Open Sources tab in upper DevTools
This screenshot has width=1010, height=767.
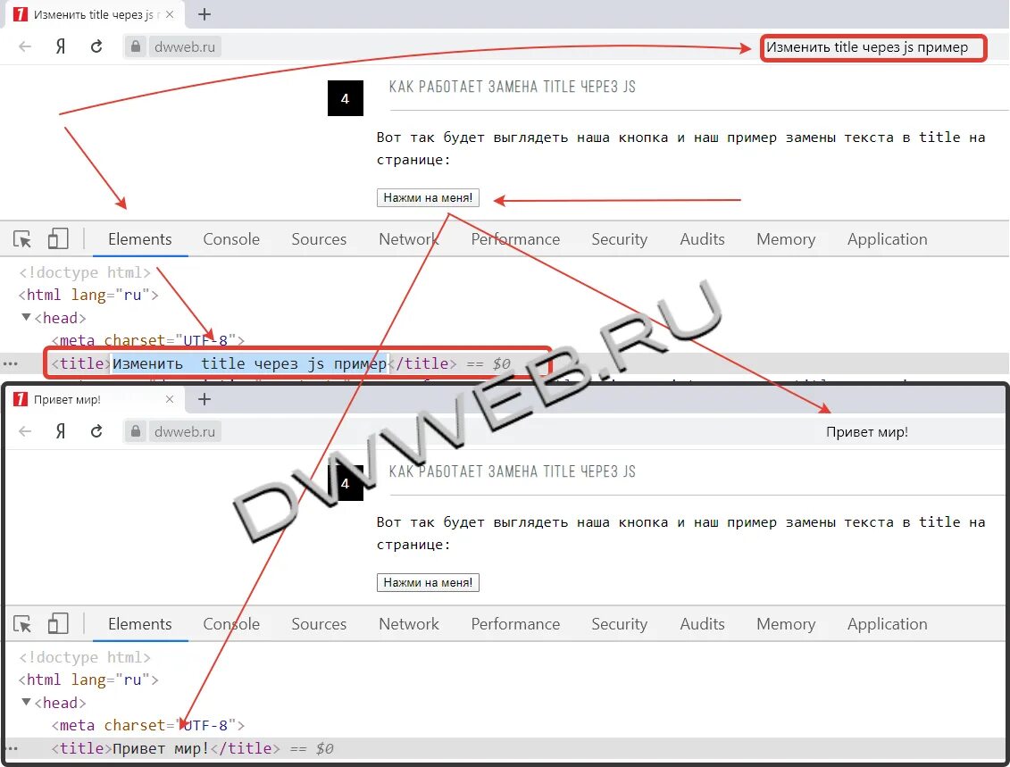(319, 239)
